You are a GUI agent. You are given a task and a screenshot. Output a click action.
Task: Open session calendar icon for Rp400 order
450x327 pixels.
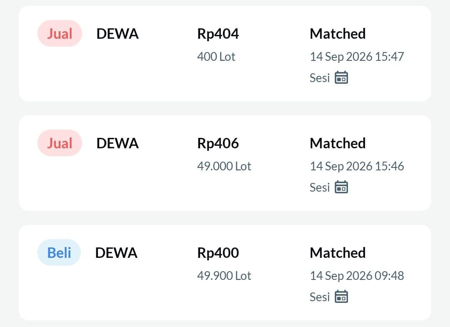(x=341, y=297)
